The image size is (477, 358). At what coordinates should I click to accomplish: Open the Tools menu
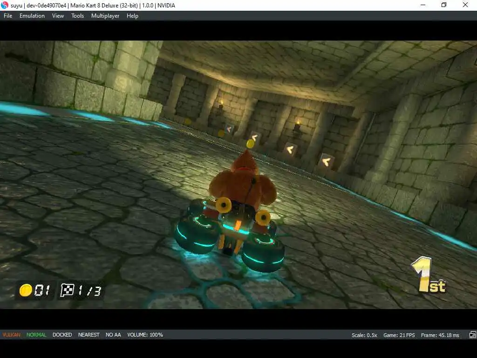(x=78, y=16)
